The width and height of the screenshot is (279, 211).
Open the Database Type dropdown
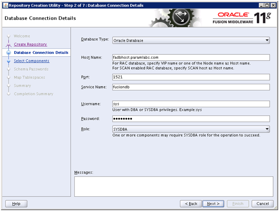point(191,41)
